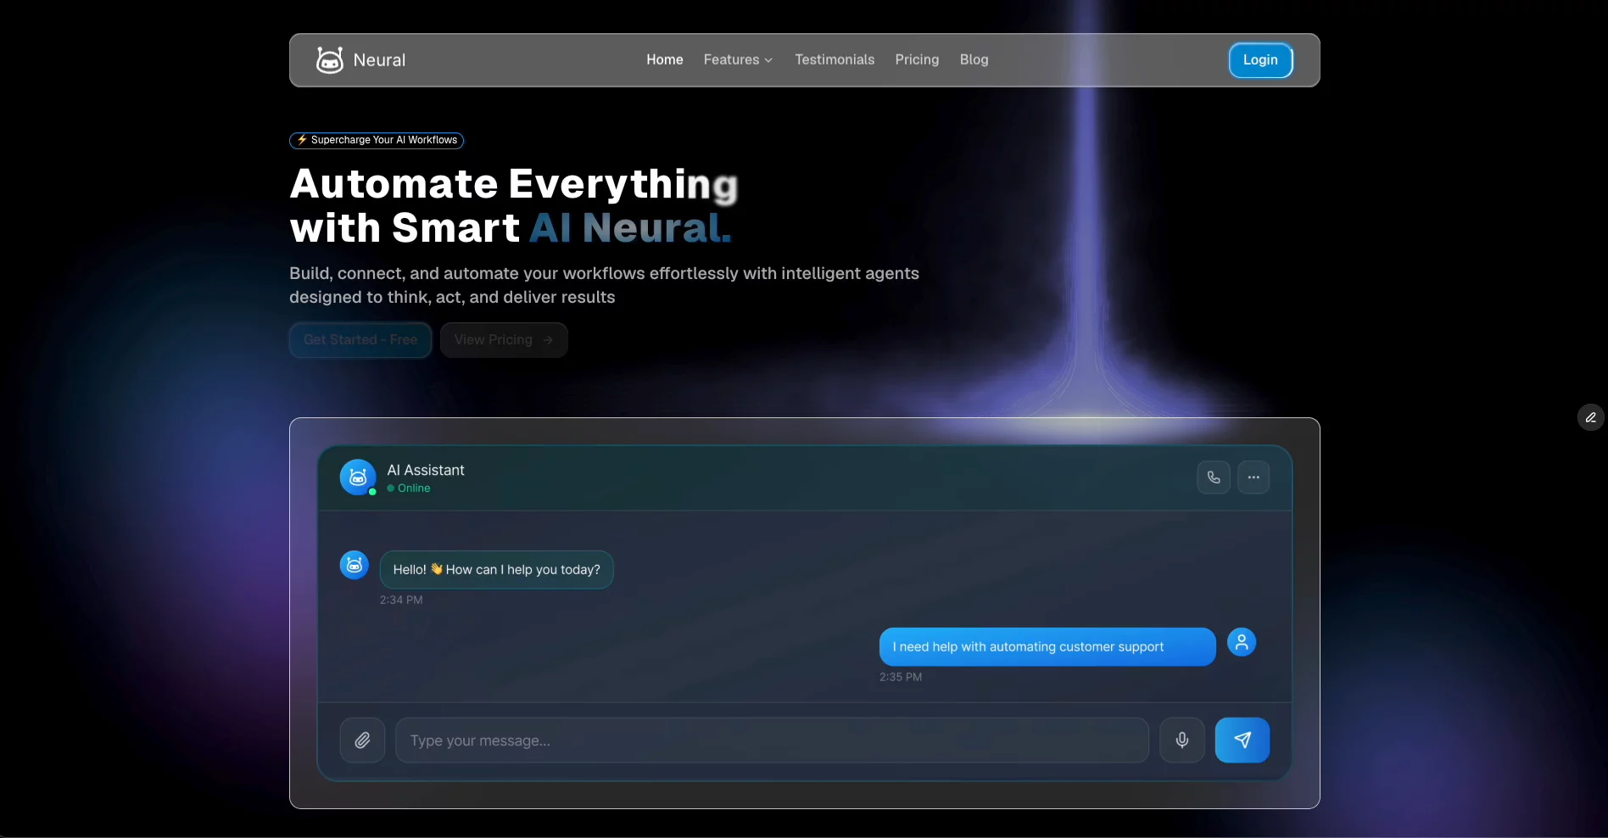1608x838 pixels.
Task: Click the Supercharge Your AI Workflows badge
Action: click(x=377, y=140)
